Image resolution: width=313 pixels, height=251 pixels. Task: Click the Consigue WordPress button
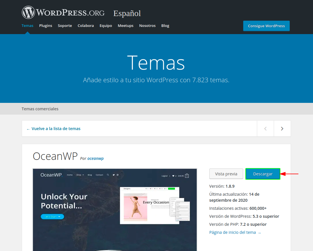(x=266, y=26)
